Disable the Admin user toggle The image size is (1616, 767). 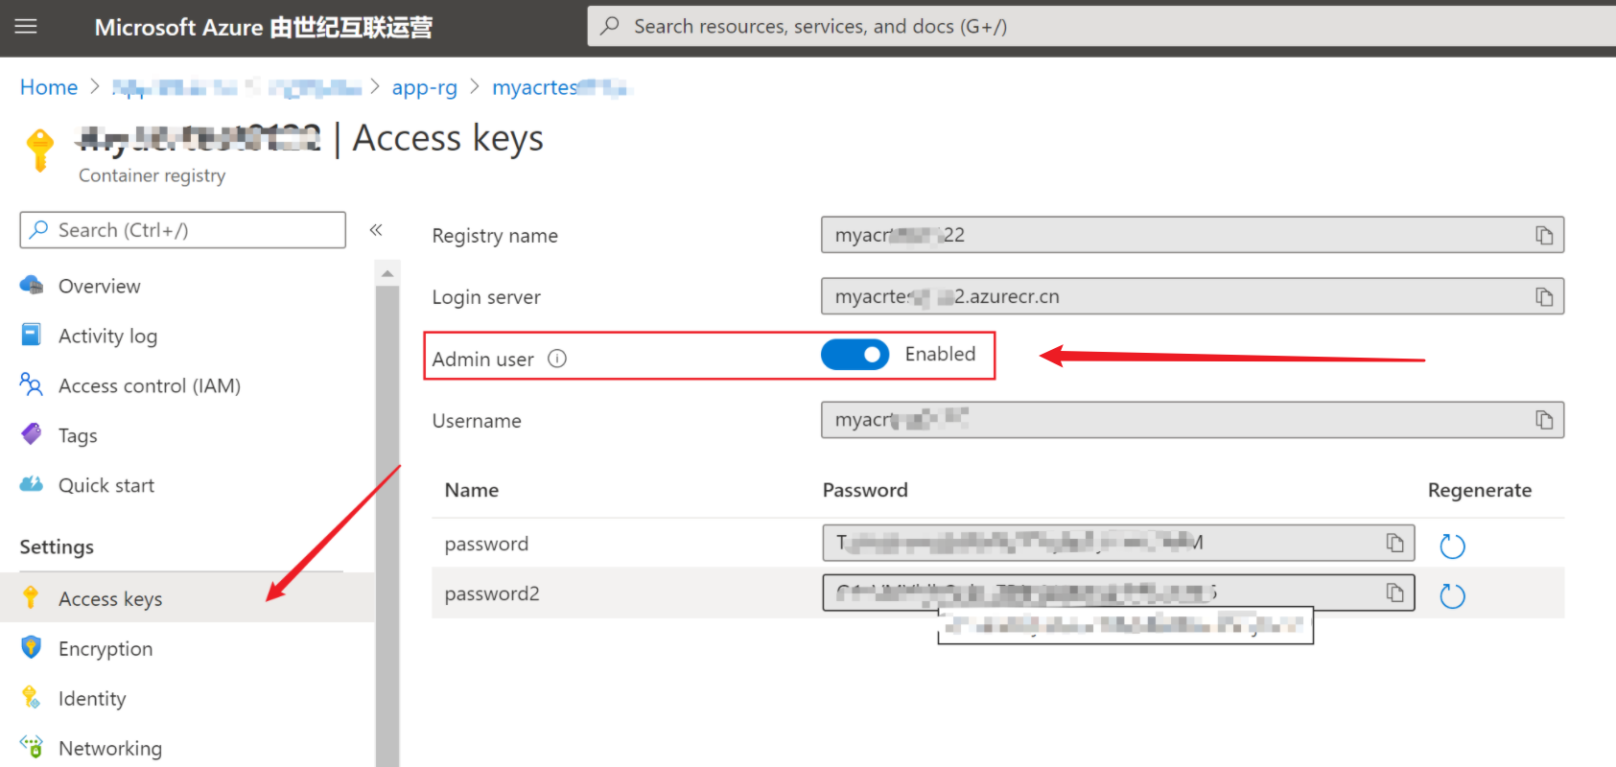click(x=855, y=355)
